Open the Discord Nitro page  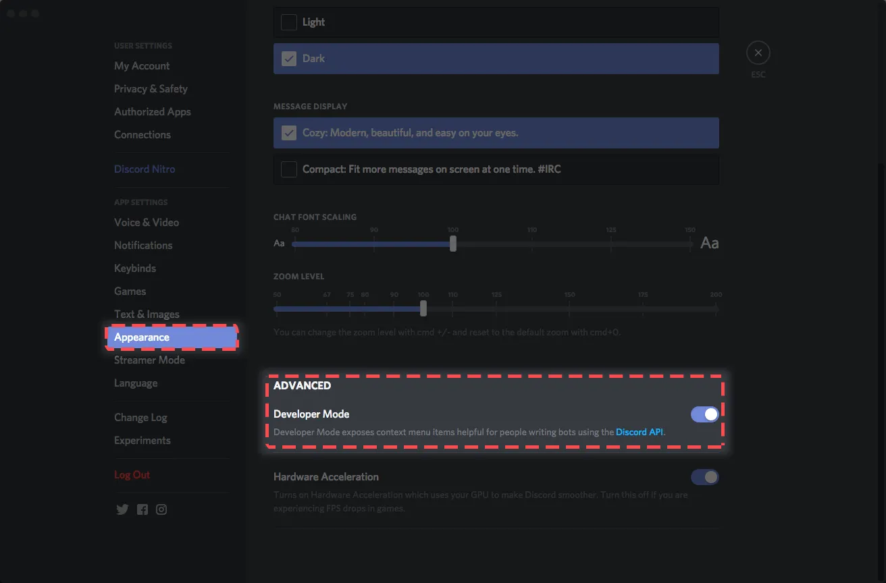pos(145,169)
